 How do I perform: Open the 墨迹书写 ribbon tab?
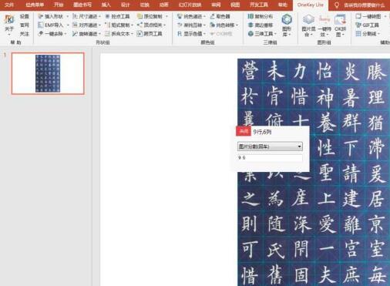[x=82, y=5]
